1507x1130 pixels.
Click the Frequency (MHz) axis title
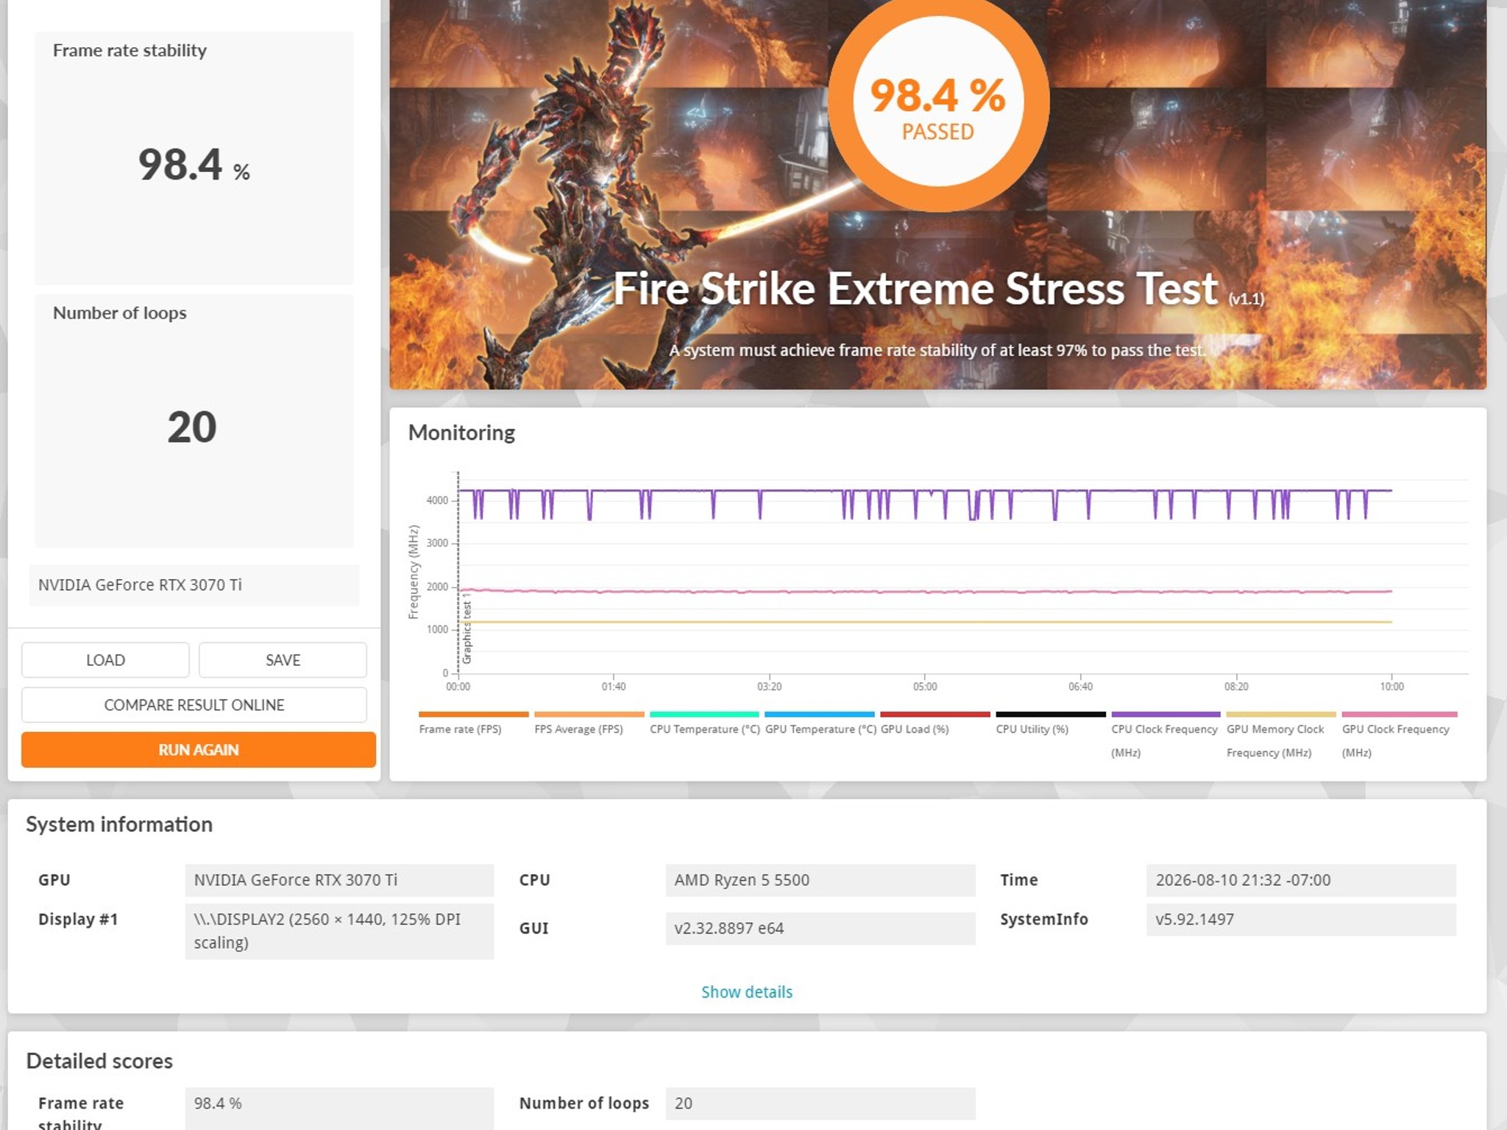(x=414, y=572)
